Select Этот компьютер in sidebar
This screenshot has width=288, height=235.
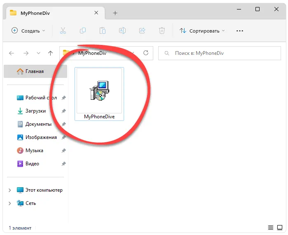(40, 190)
